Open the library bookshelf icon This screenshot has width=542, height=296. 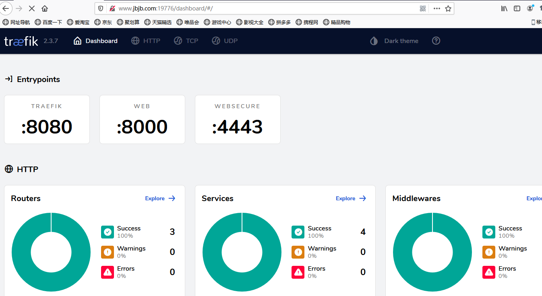coord(504,8)
